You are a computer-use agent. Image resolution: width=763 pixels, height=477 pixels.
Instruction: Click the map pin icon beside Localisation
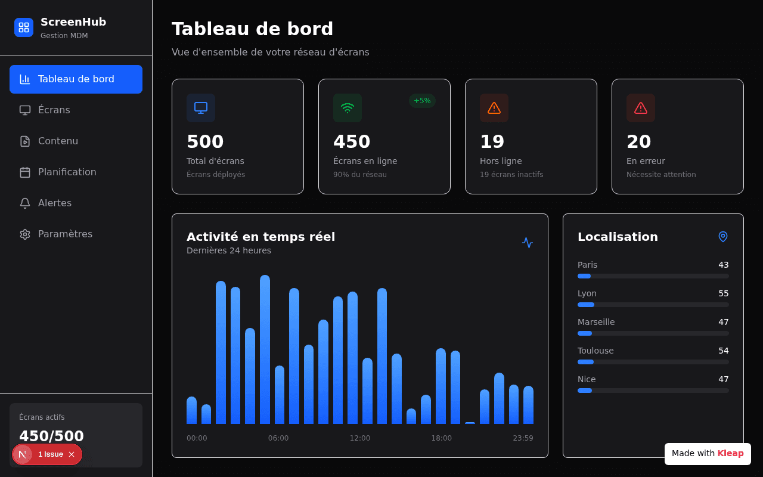point(723,237)
